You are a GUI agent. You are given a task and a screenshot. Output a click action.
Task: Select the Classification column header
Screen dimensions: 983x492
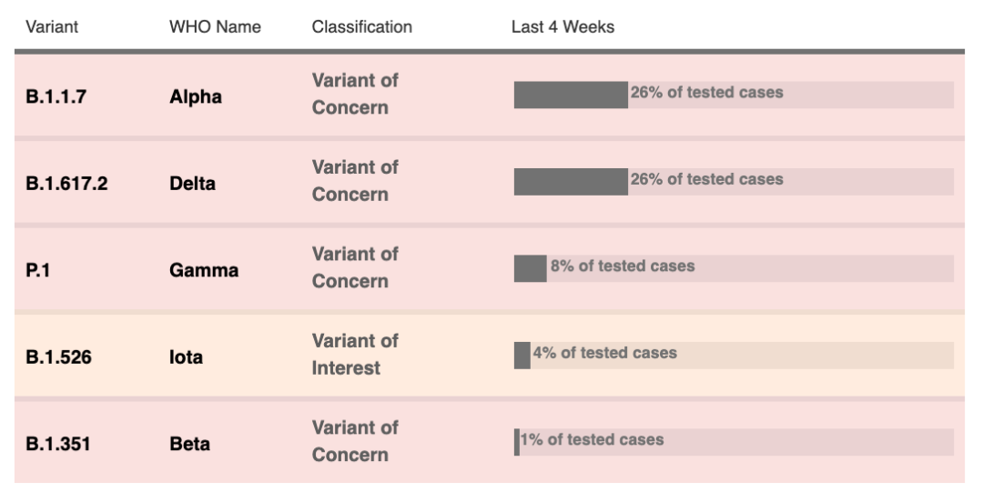[361, 27]
